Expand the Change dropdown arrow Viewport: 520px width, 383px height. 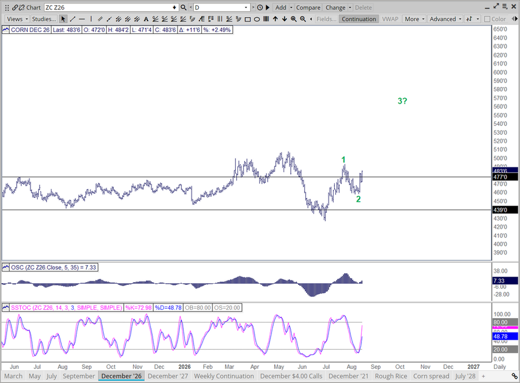(x=350, y=7)
